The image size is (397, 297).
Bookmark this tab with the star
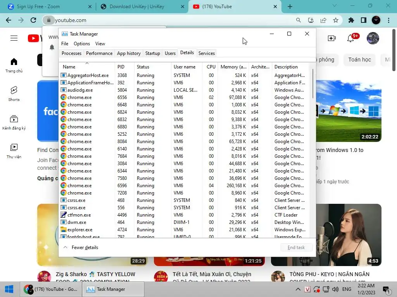pyautogui.click(x=336, y=20)
